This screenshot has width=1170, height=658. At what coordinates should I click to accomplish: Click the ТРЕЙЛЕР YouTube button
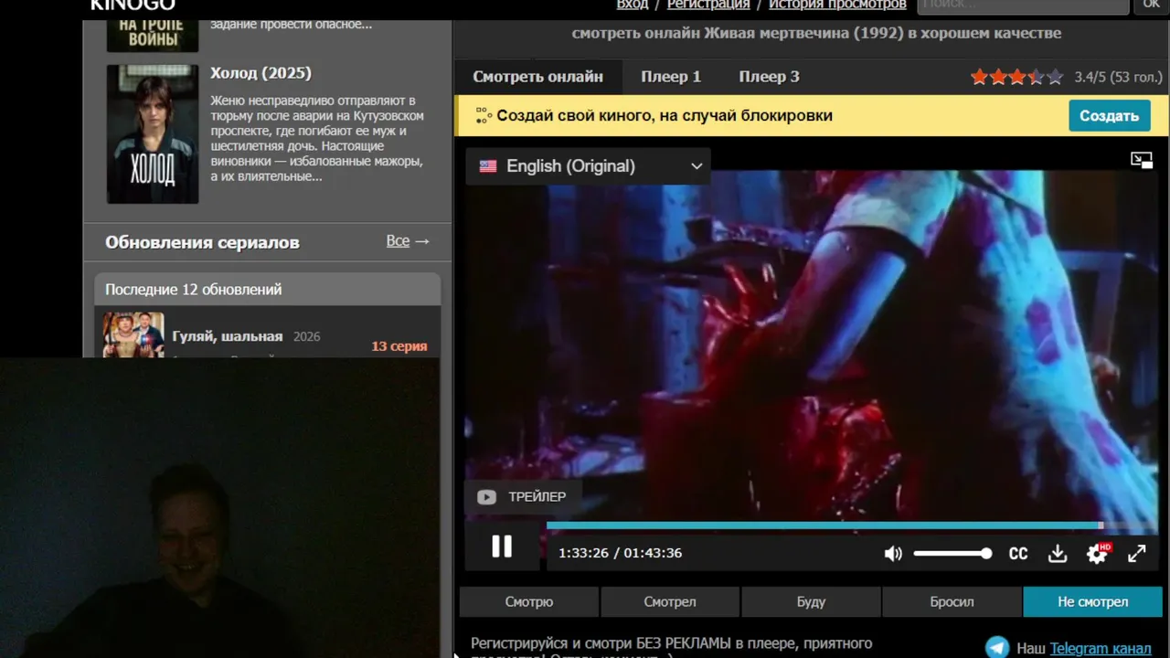(x=522, y=497)
